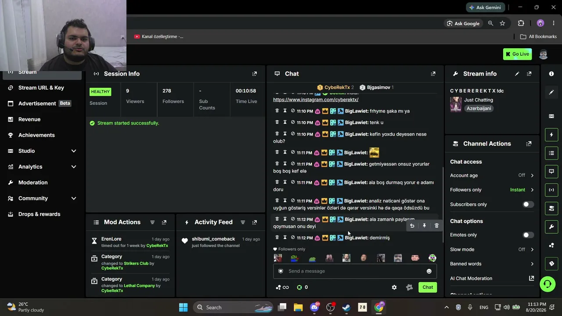Image resolution: width=562 pixels, height=316 pixels.
Task: Timeout BigLawiet on 'tenk u' message
Action: 285,122
